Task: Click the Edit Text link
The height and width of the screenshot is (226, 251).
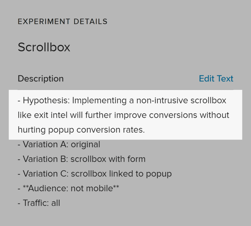Action: click(216, 79)
